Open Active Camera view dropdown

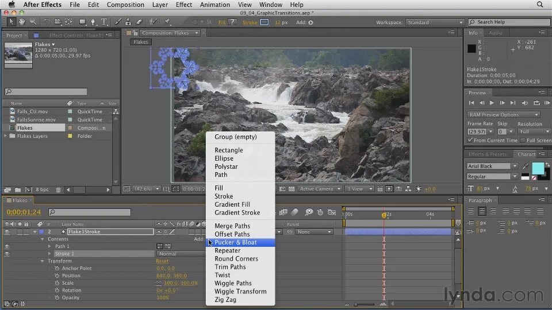pyautogui.click(x=320, y=189)
